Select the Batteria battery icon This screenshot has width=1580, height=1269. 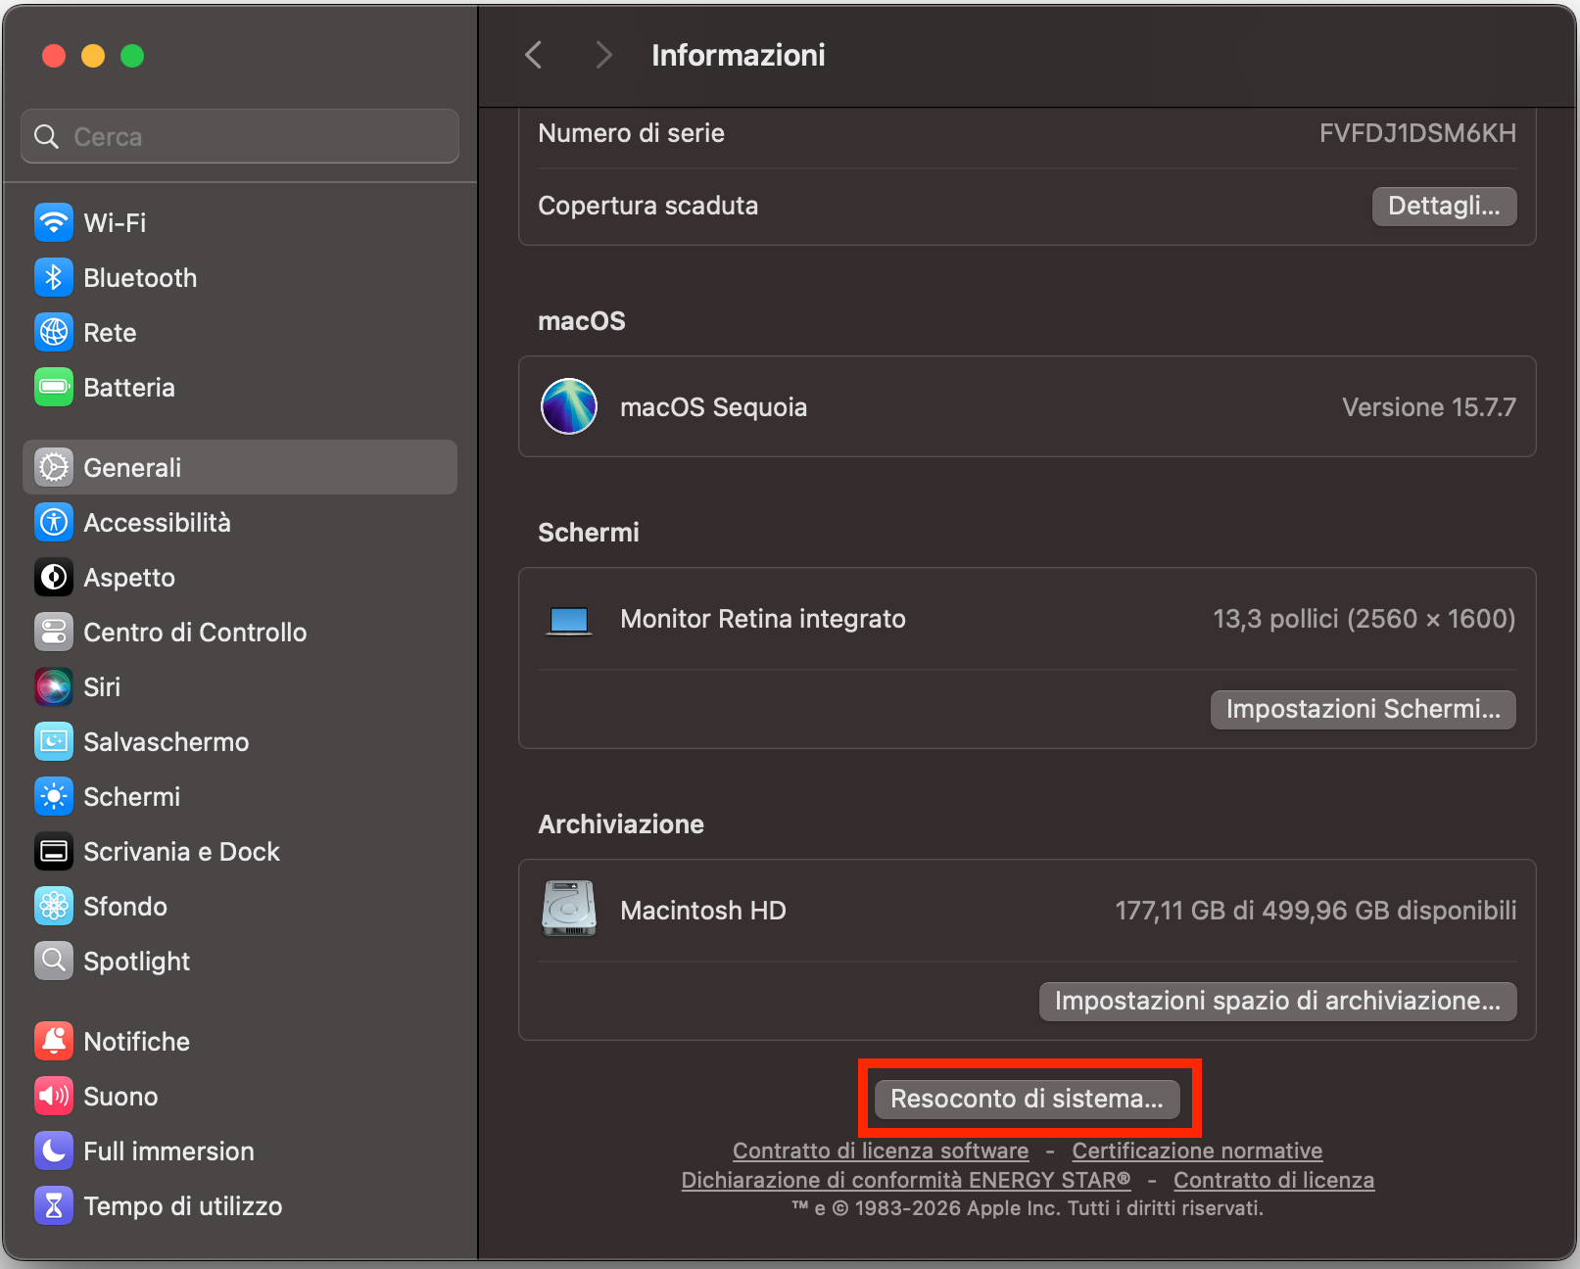(x=54, y=387)
